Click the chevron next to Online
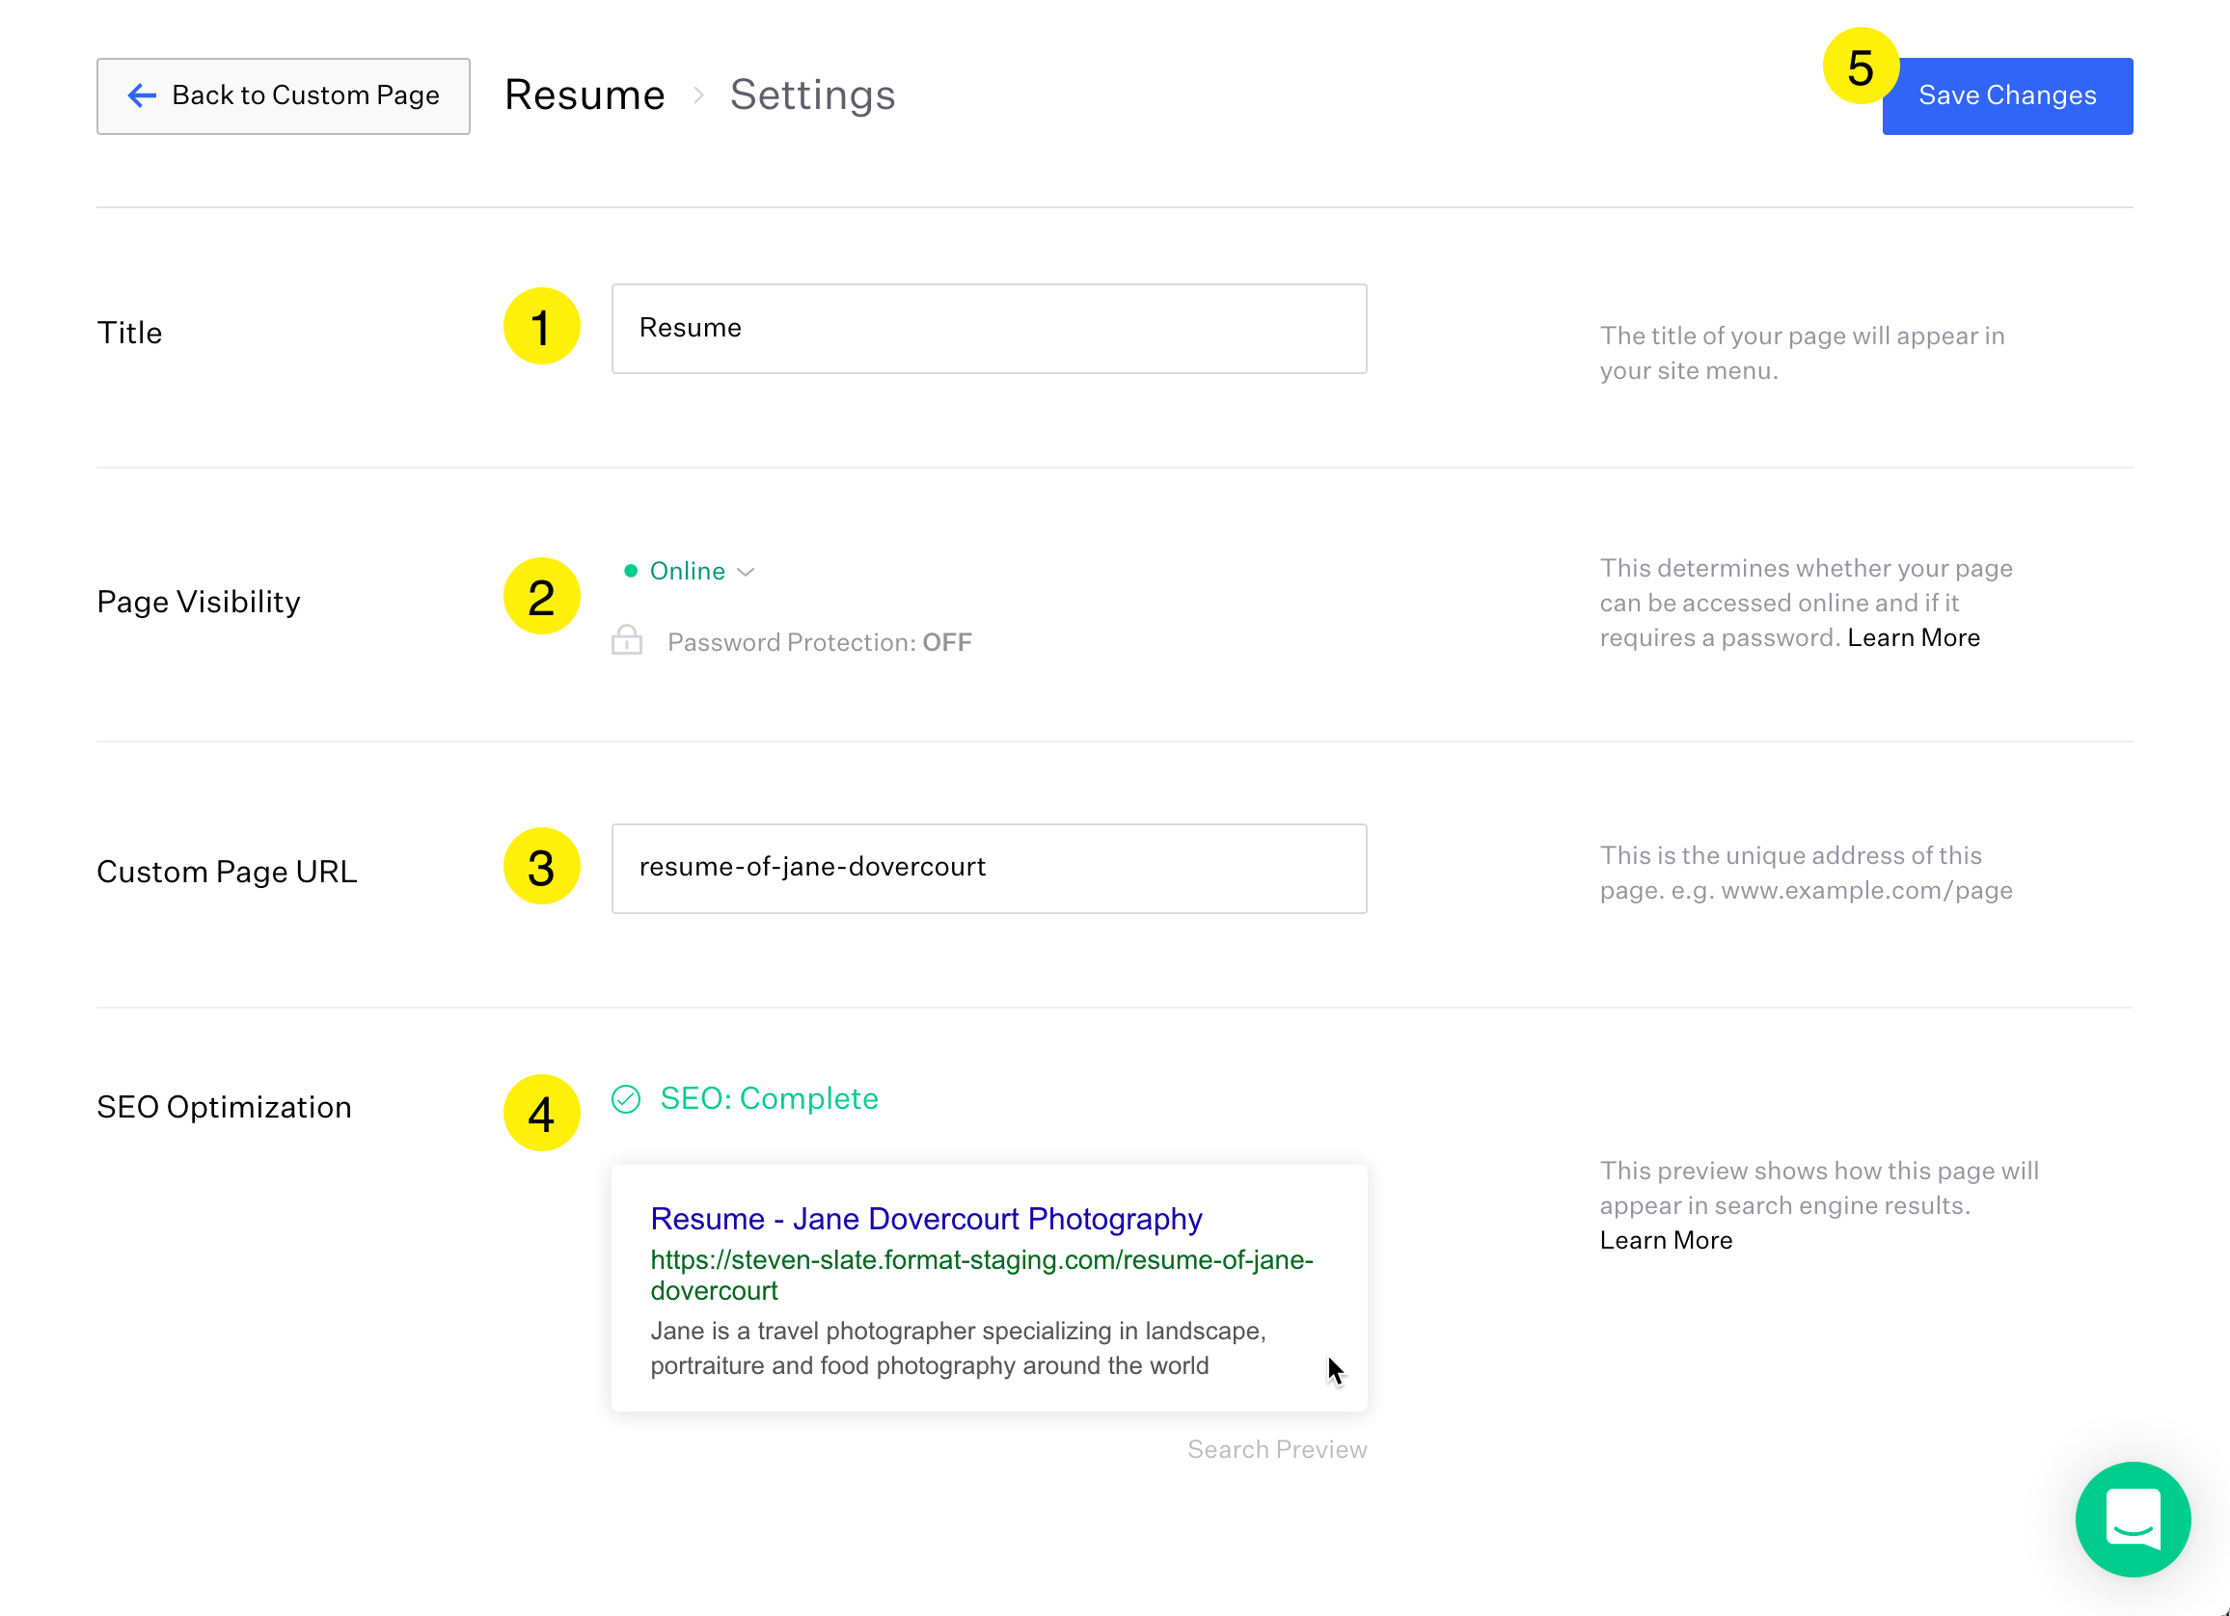 pyautogui.click(x=747, y=571)
